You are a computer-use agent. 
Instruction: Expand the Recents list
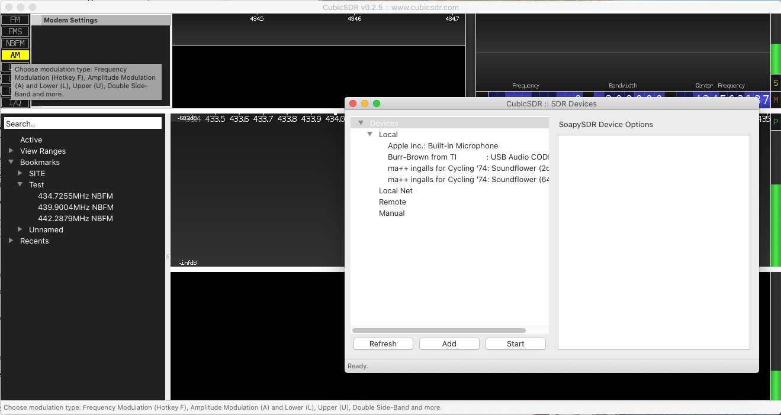pos(11,241)
